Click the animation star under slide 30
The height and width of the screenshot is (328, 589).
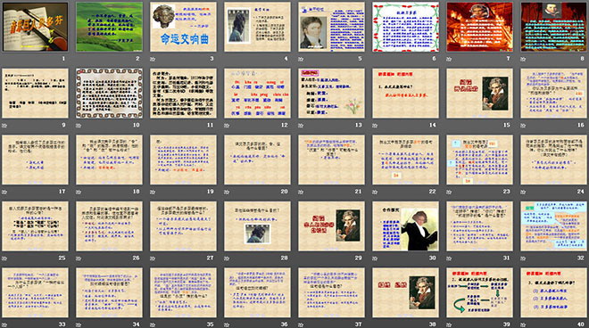(x=375, y=258)
